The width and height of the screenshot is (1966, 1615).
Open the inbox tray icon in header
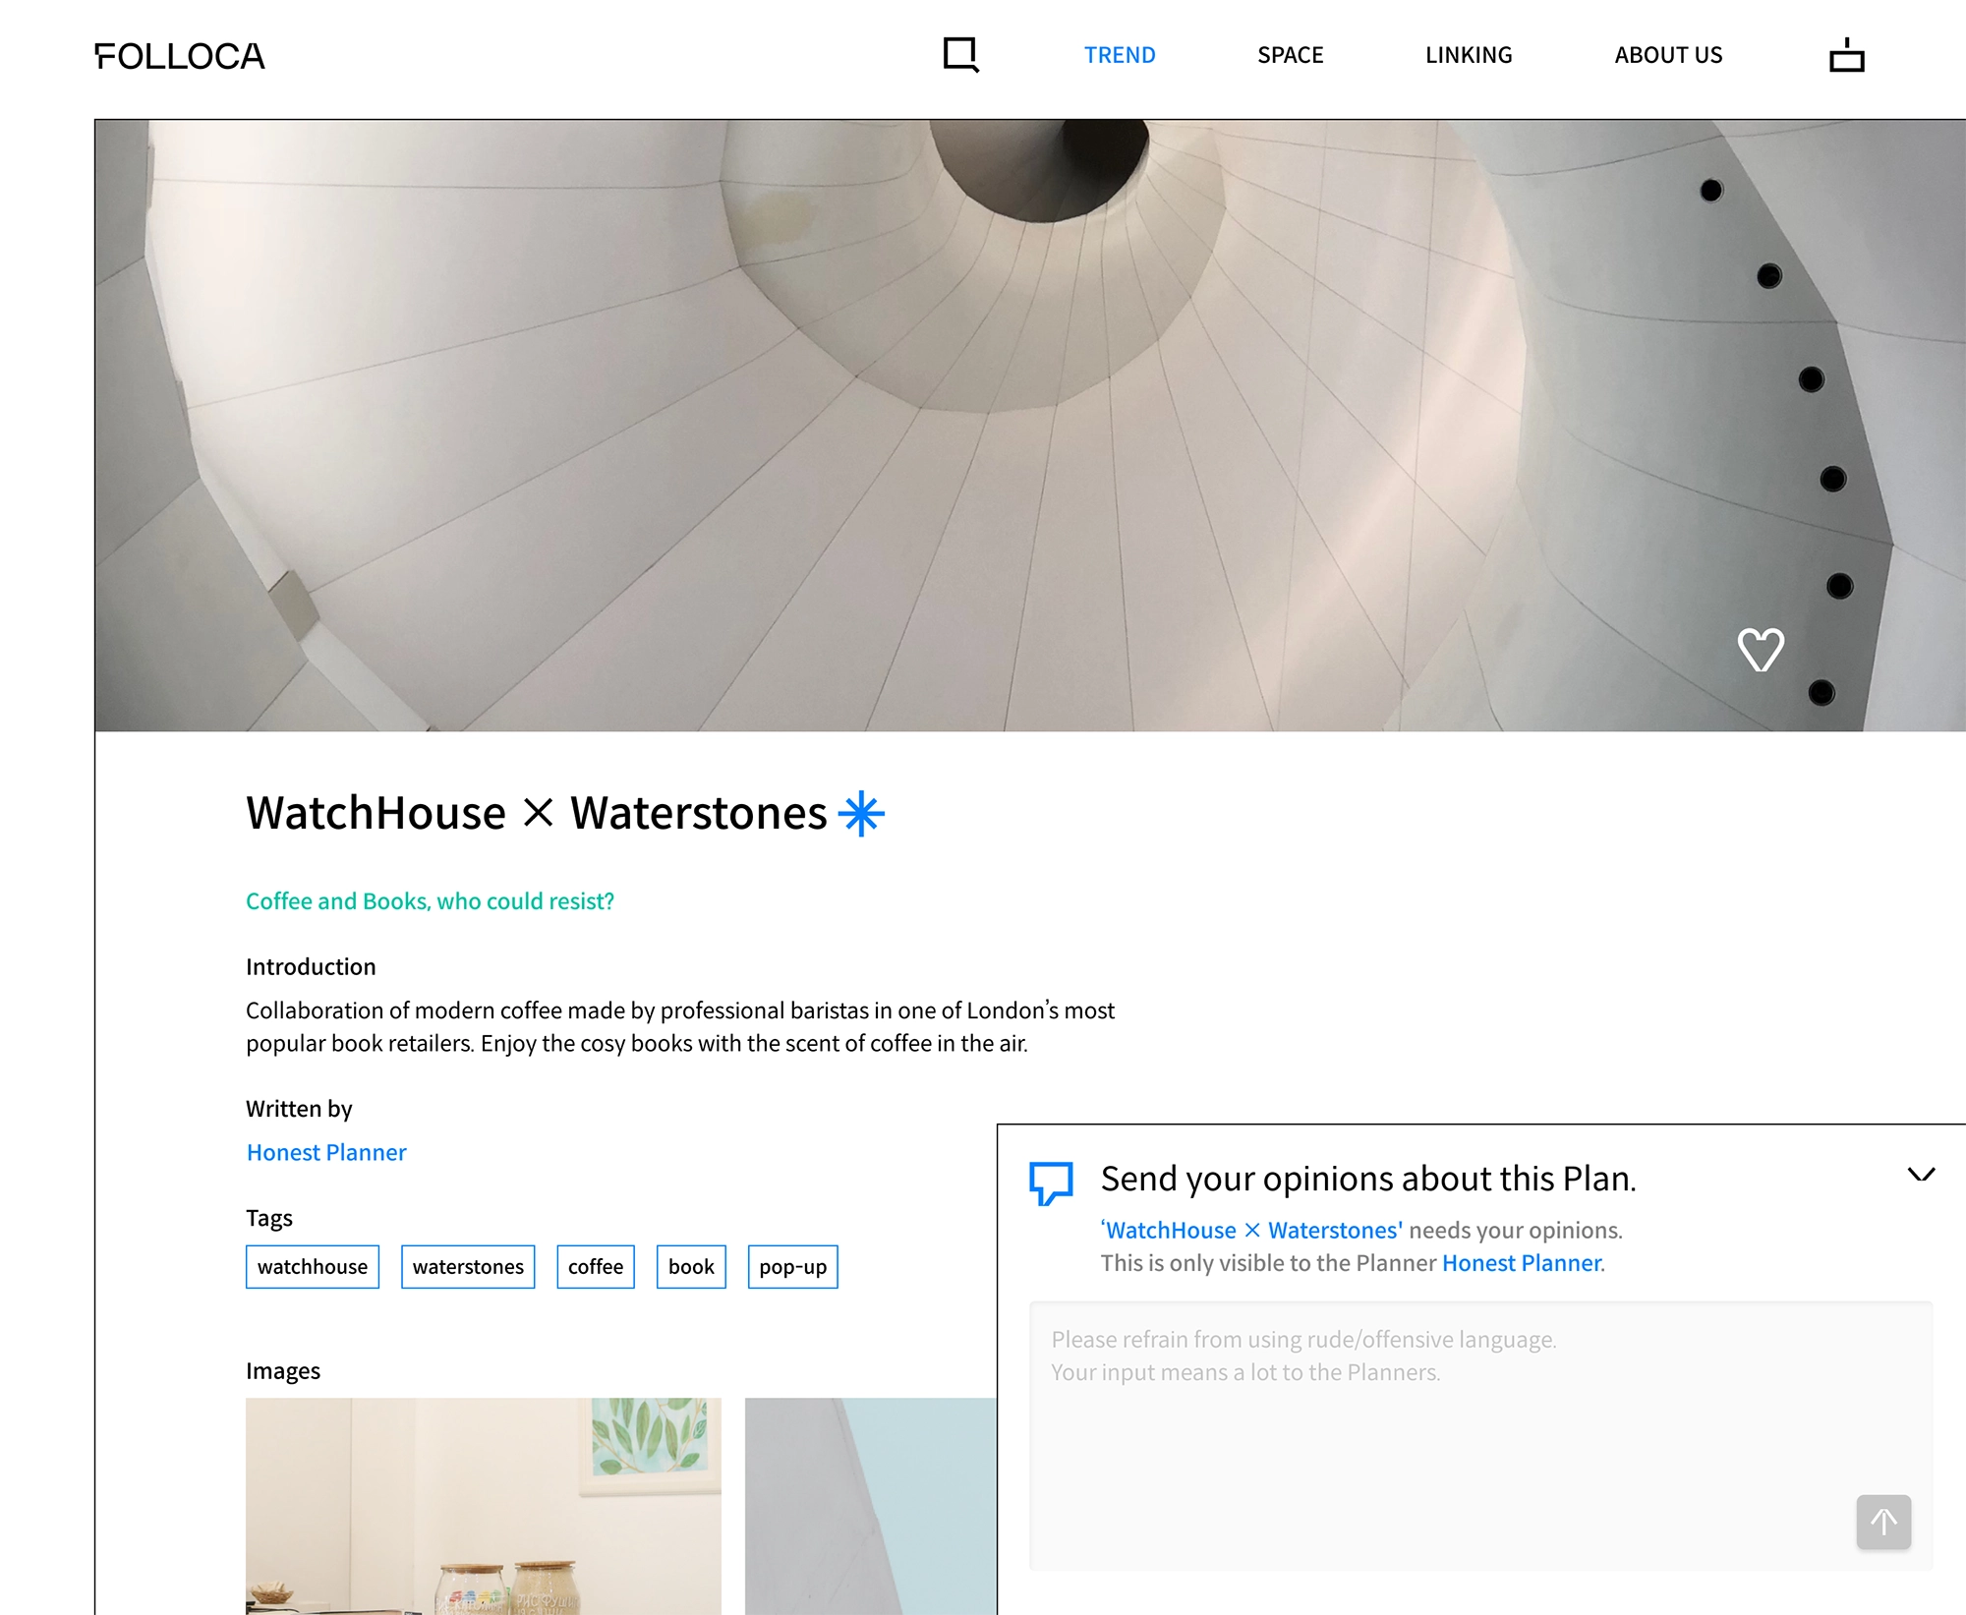pyautogui.click(x=1846, y=55)
